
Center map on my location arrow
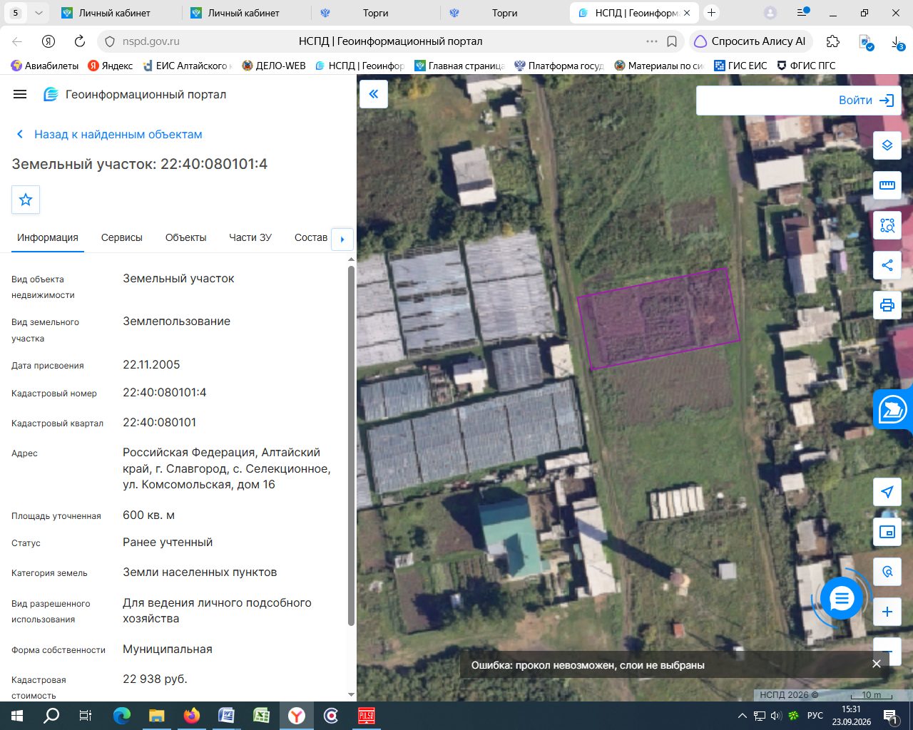pyautogui.click(x=887, y=492)
